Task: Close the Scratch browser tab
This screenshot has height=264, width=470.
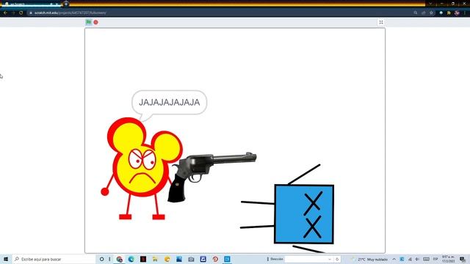Action: pyautogui.click(x=57, y=4)
